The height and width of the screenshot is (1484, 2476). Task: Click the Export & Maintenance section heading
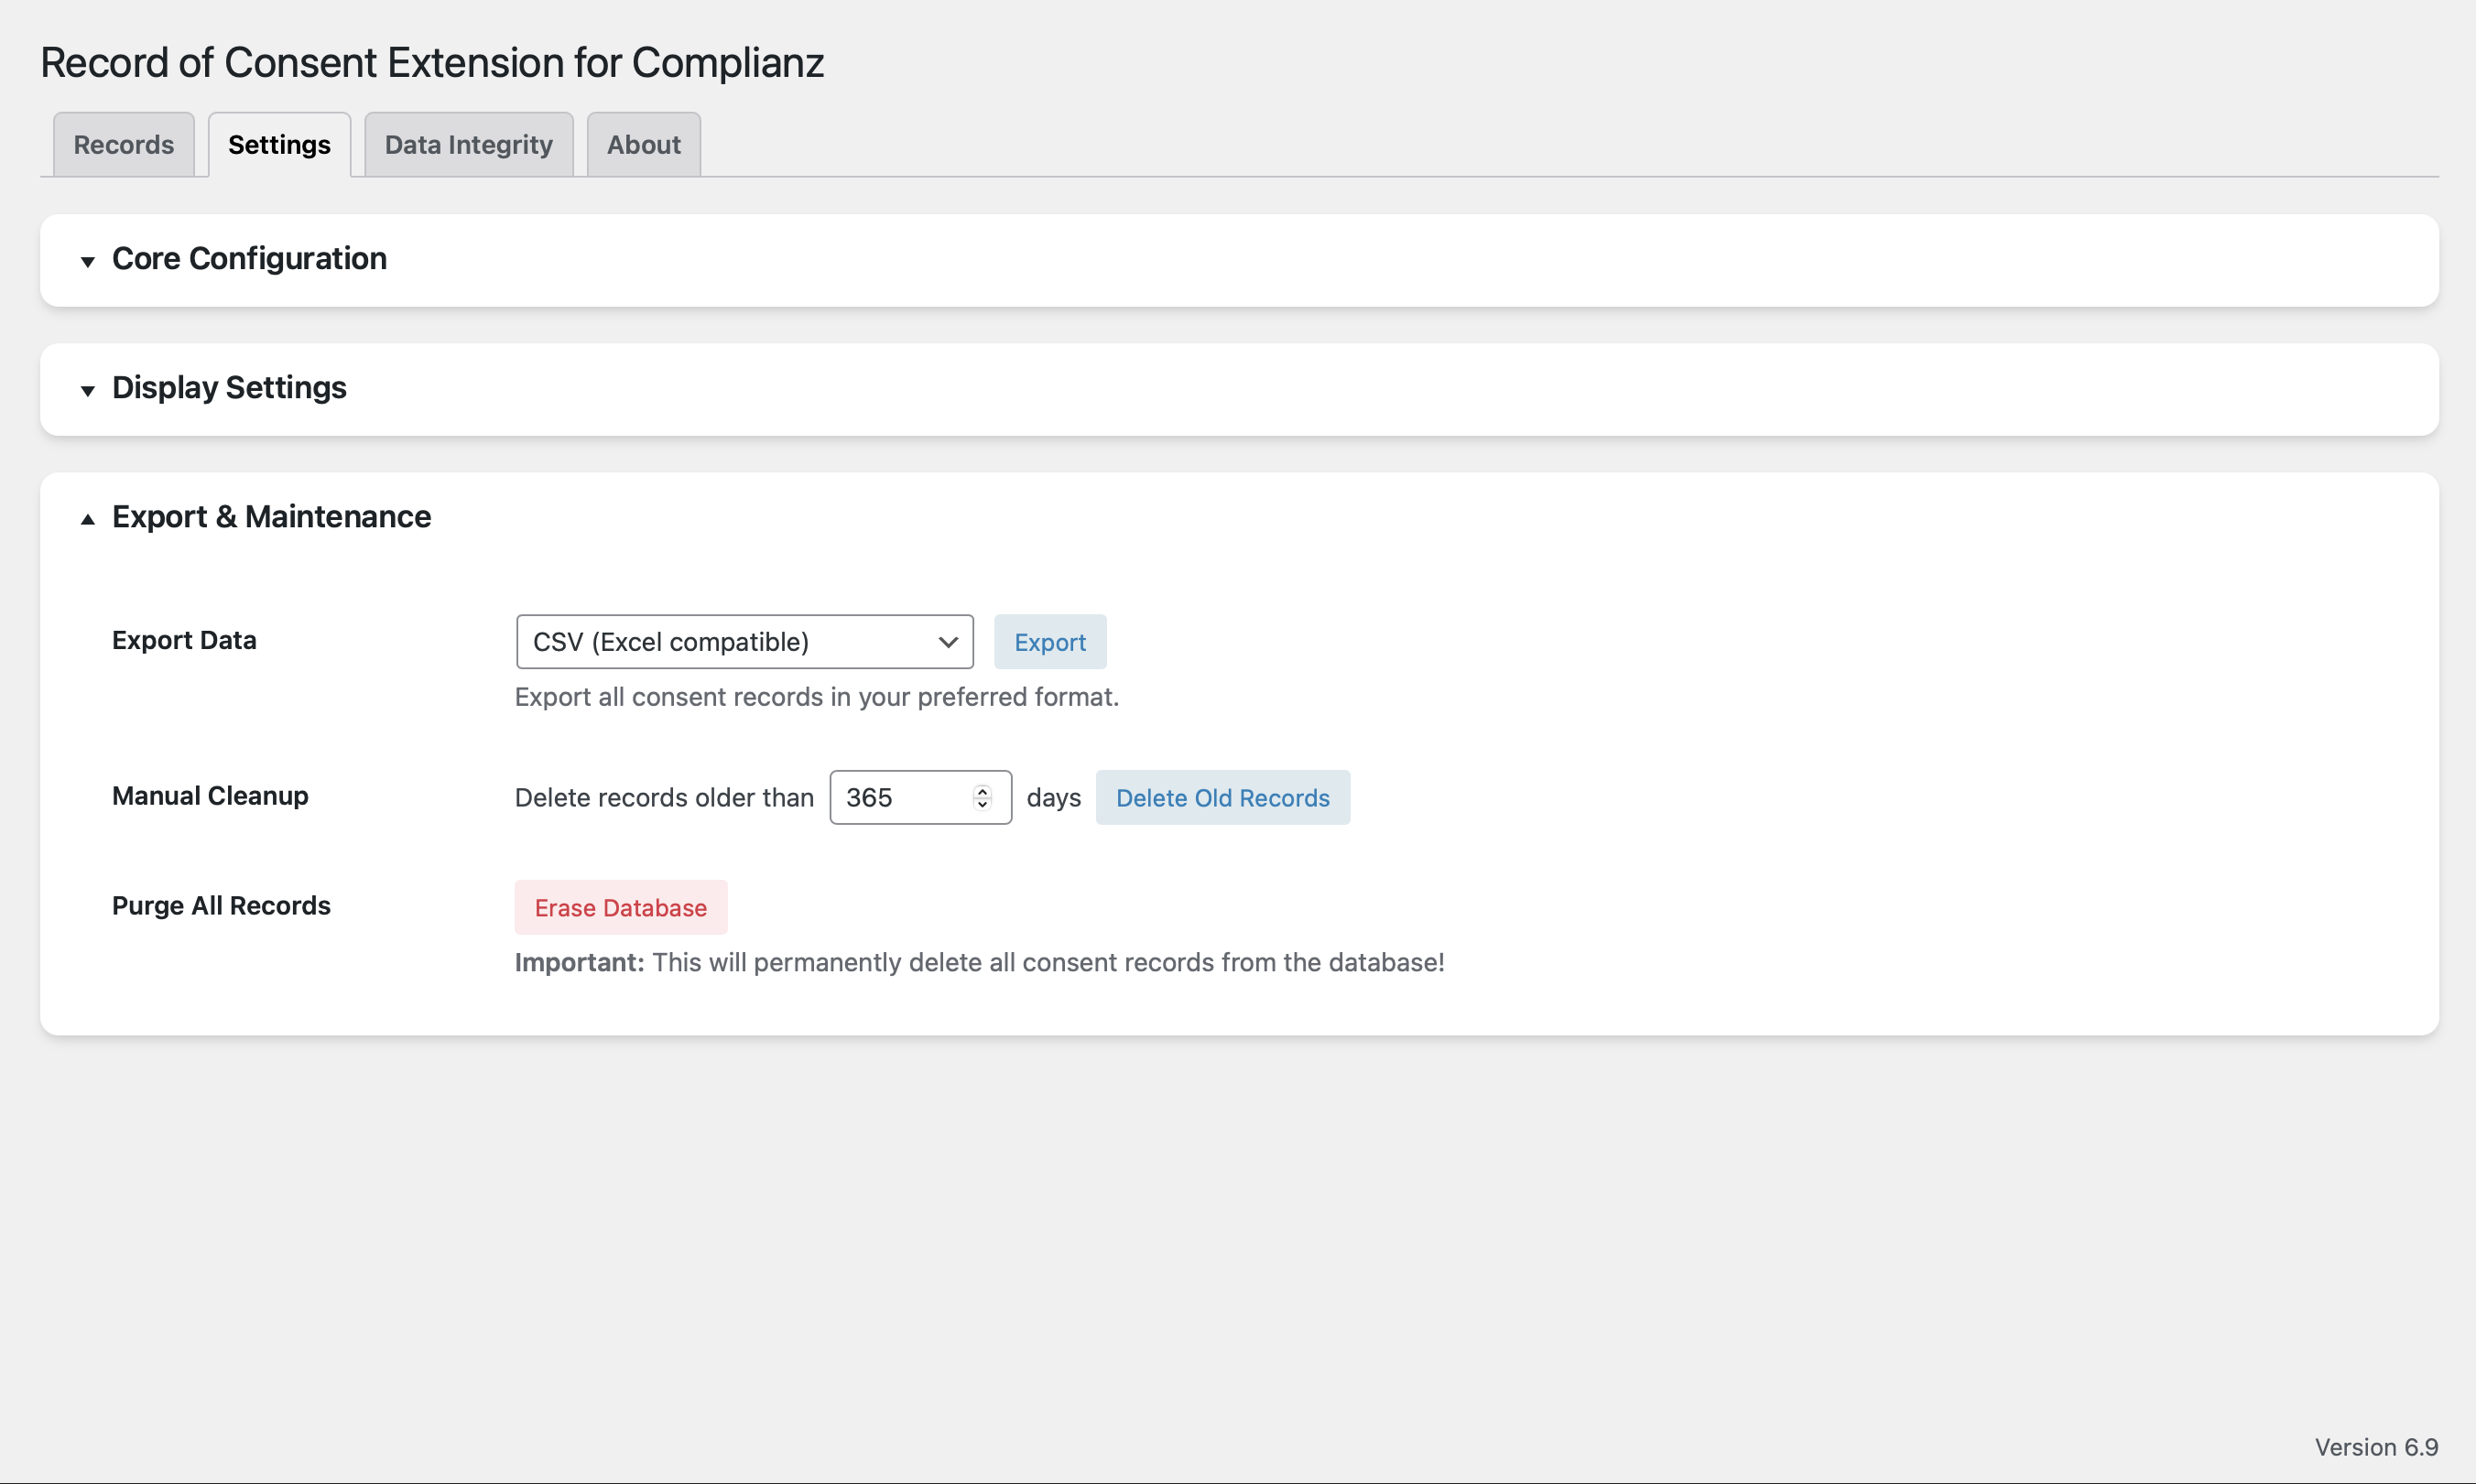(271, 517)
